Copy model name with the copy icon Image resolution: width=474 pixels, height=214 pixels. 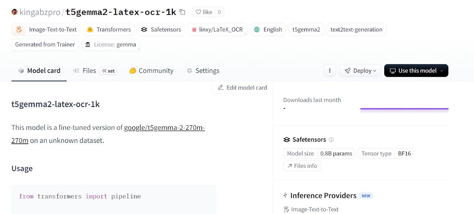pyautogui.click(x=182, y=12)
